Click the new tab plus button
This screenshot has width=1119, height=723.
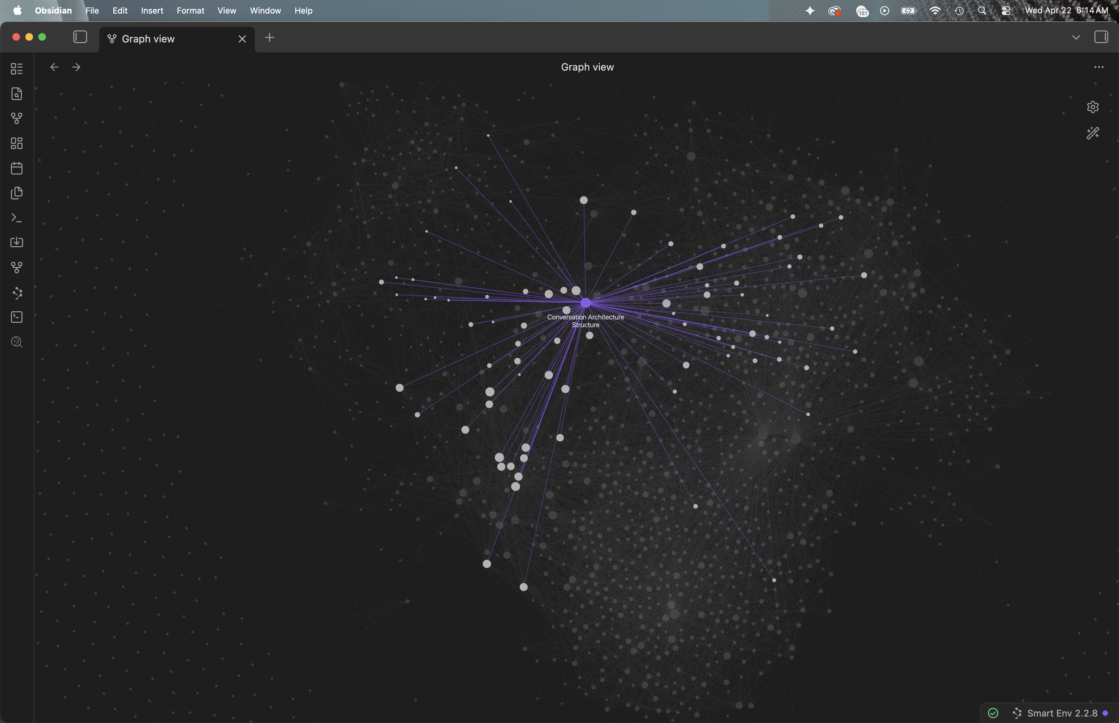[269, 38]
